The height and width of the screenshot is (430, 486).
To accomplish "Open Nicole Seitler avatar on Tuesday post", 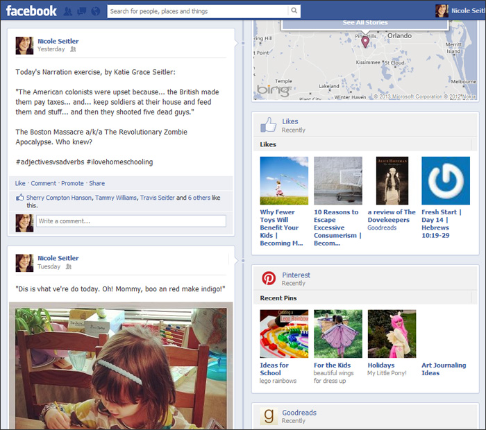I will [24, 263].
